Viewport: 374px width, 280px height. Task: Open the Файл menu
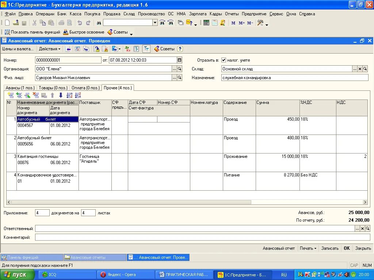click(10, 14)
